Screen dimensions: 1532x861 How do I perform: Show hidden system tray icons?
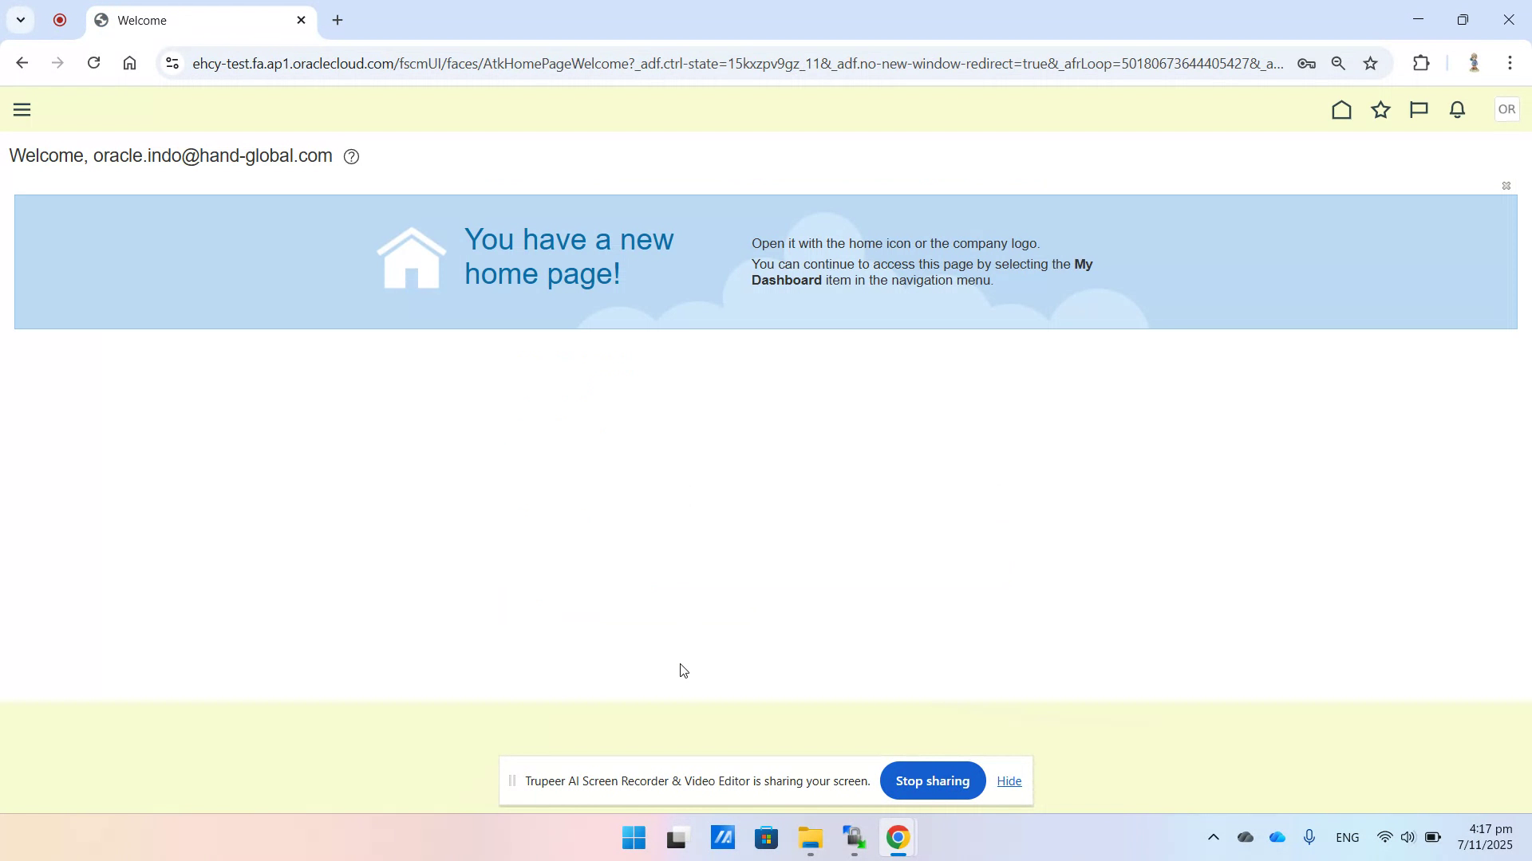coord(1214,837)
